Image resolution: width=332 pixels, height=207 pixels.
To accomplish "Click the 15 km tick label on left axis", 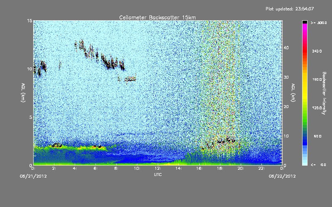I will tap(29, 21).
